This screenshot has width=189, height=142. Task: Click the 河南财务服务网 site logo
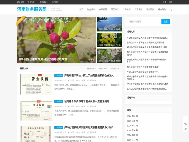coord(32,9)
